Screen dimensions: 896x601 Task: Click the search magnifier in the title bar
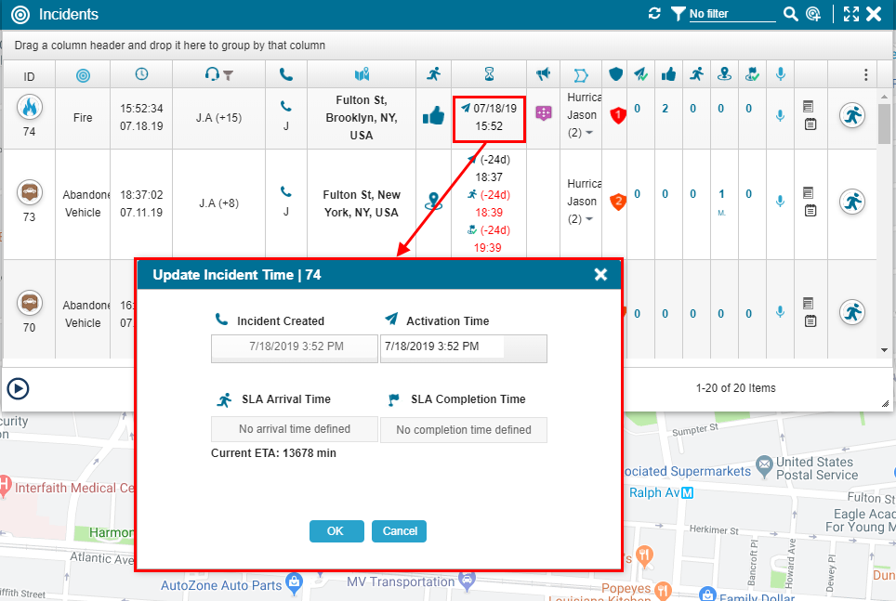coord(790,14)
